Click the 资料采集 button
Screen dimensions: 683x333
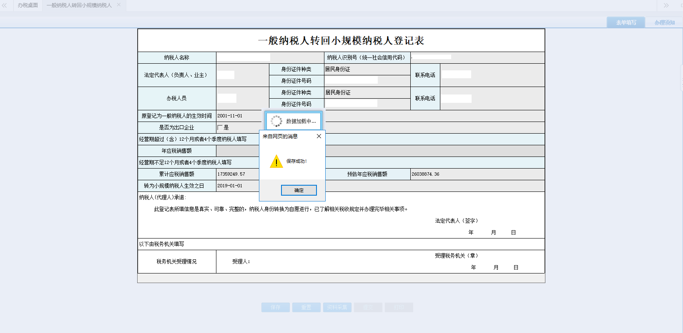click(337, 307)
